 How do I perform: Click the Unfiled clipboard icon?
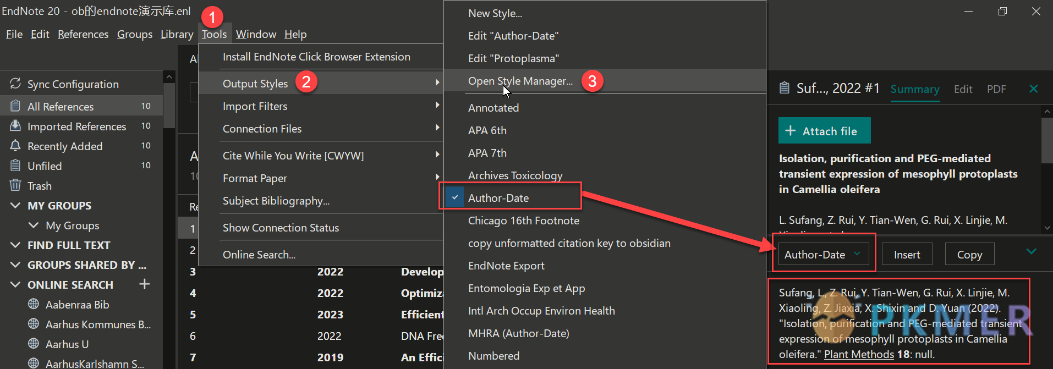click(x=15, y=166)
